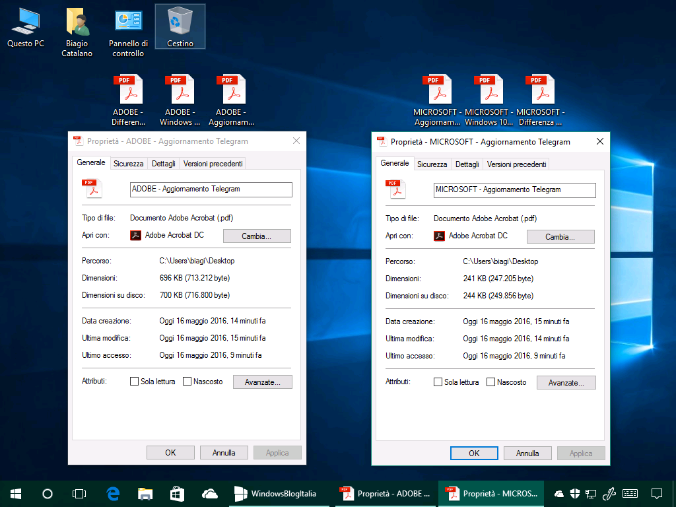The height and width of the screenshot is (507, 676).
Task: Click Applica in MICROSOFT properties window
Action: click(581, 453)
